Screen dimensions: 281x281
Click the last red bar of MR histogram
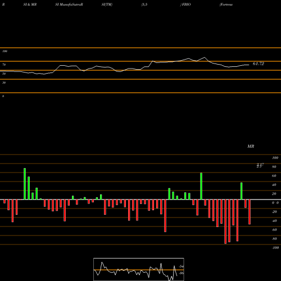pos(250,212)
